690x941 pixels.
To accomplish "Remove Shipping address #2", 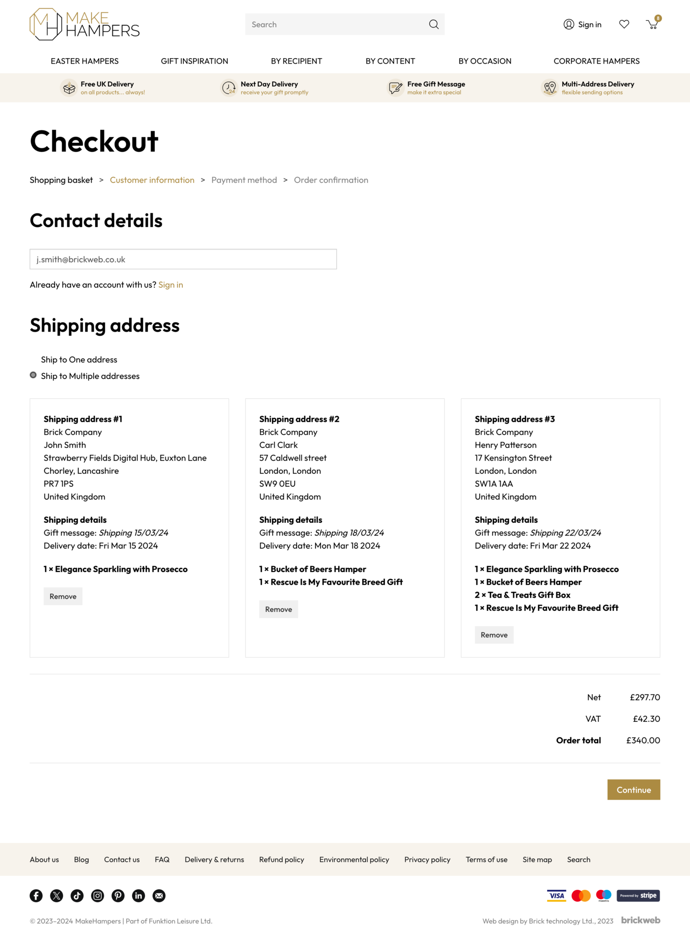I will (278, 609).
